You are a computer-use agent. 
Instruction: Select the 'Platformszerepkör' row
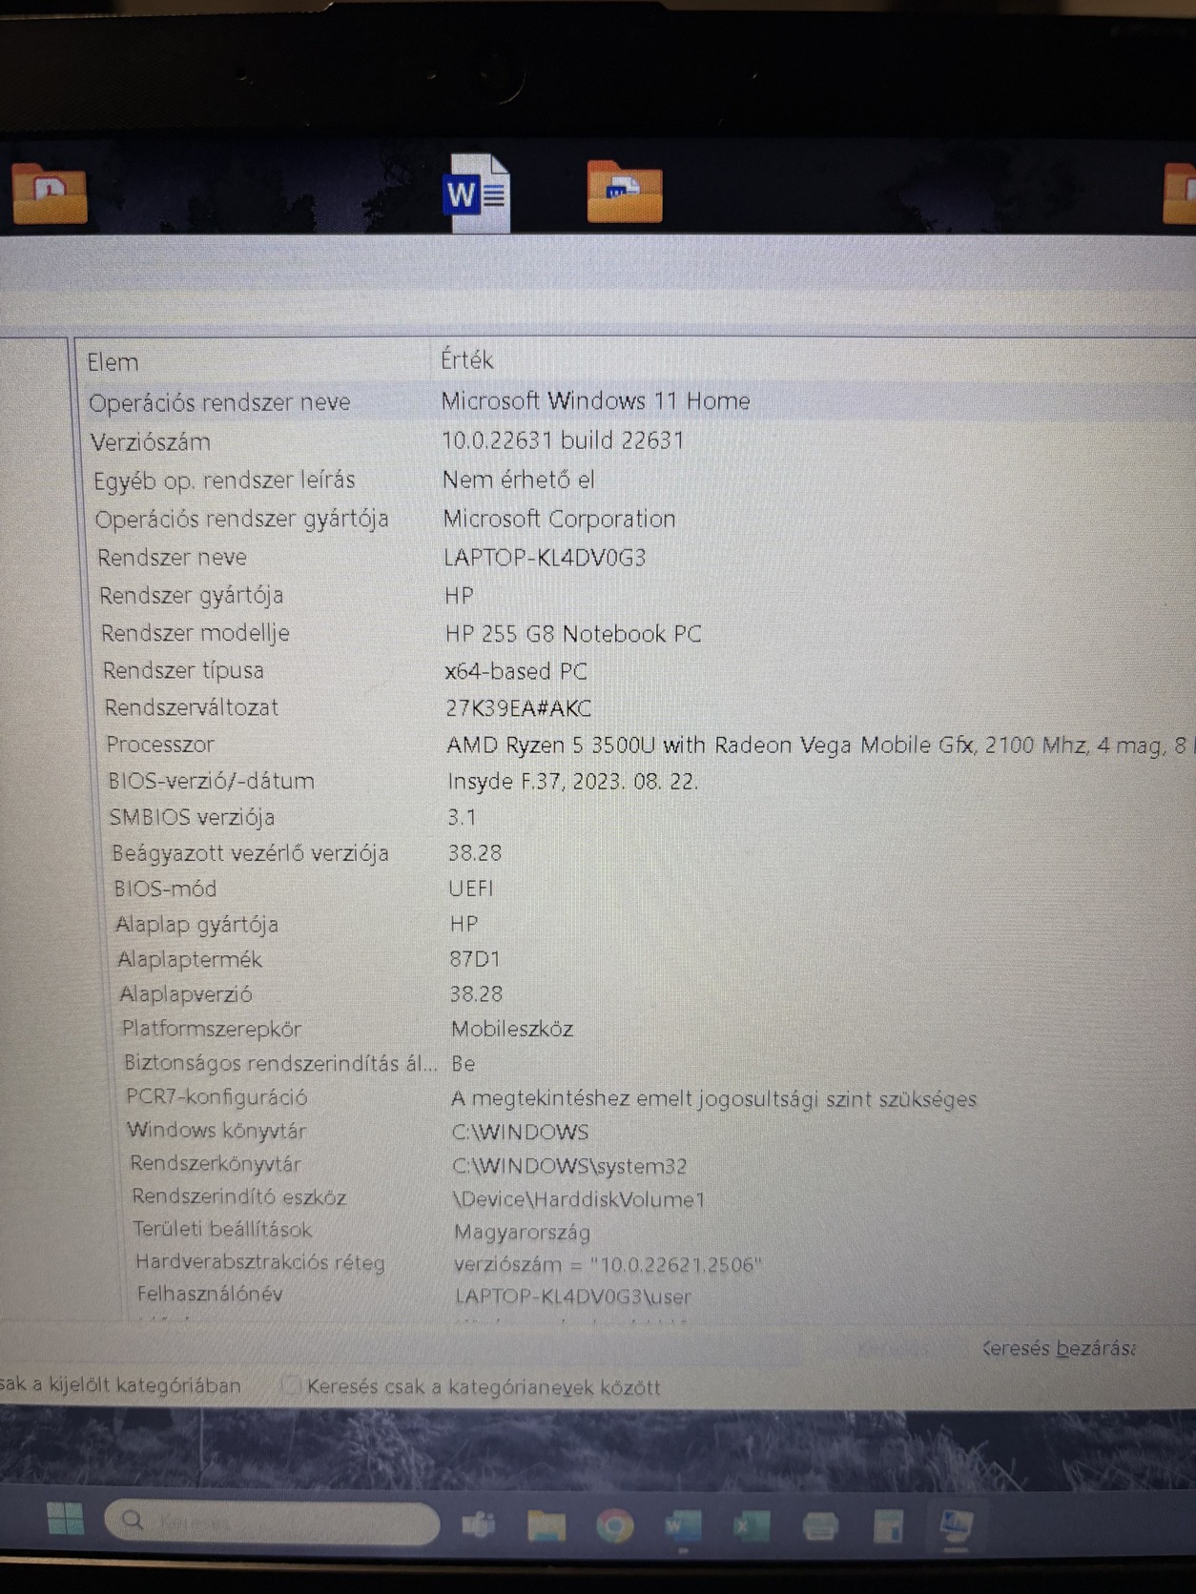click(637, 1029)
